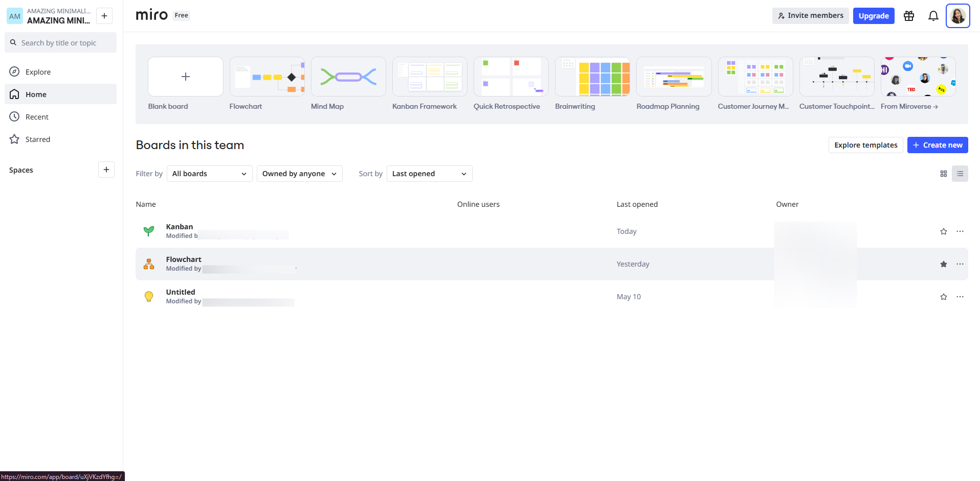The image size is (980, 481).
Task: Switch to grid view layout
Action: click(x=943, y=174)
